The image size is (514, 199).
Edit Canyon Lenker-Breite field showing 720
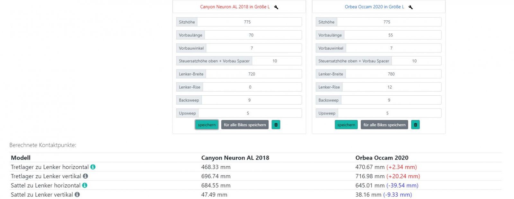click(253, 74)
